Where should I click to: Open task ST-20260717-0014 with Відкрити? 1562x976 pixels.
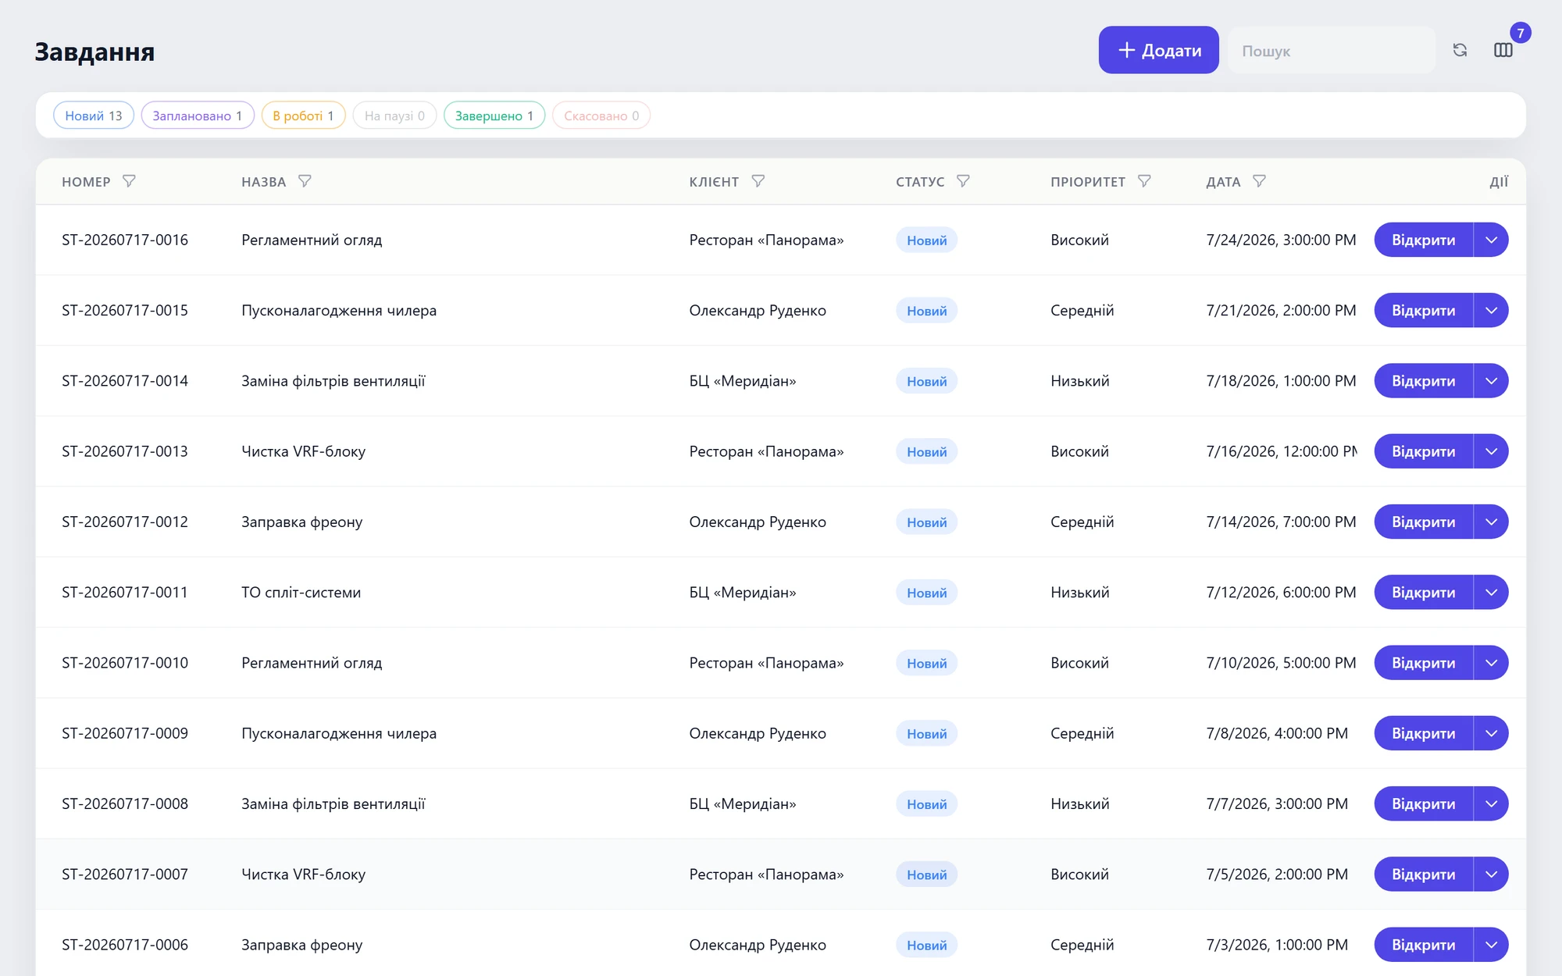tap(1423, 381)
